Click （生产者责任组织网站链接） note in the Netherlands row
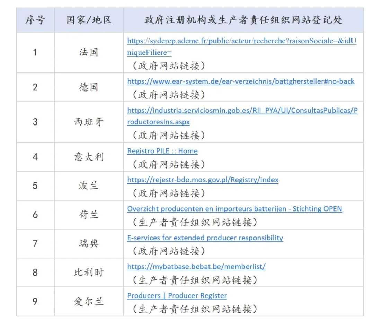Screen dimensions: 374x319 click(x=195, y=223)
